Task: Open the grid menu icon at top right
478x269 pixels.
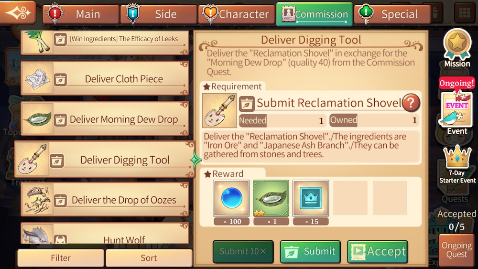Action: coord(465,13)
